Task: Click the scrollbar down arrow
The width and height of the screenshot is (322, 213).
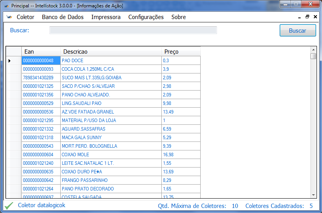Action: [313, 195]
